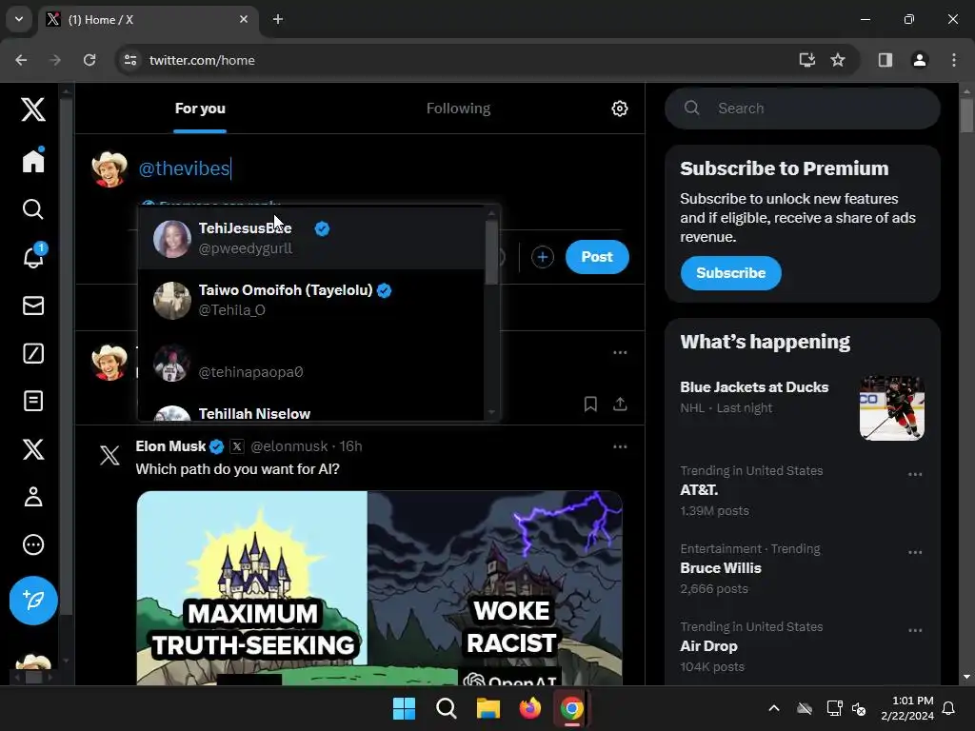
Task: View site information icon in address bar
Action: point(129,60)
